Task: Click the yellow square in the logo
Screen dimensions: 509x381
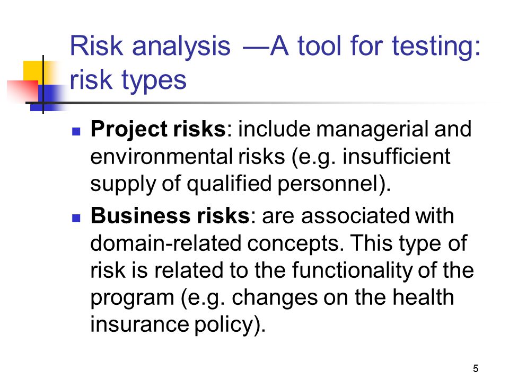Action: 34,72
